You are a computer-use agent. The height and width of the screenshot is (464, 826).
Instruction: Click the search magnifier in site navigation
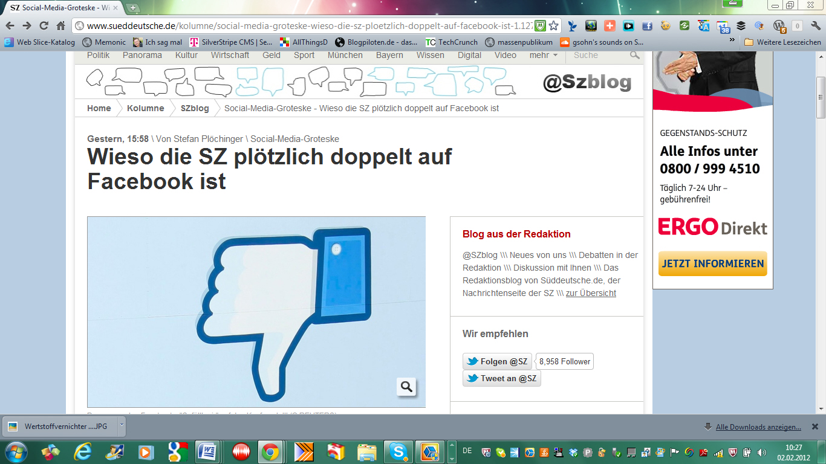pyautogui.click(x=634, y=55)
